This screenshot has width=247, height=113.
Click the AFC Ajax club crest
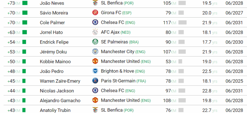pyautogui.click(x=95, y=32)
